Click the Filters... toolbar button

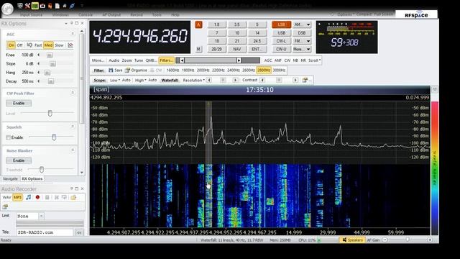166,60
